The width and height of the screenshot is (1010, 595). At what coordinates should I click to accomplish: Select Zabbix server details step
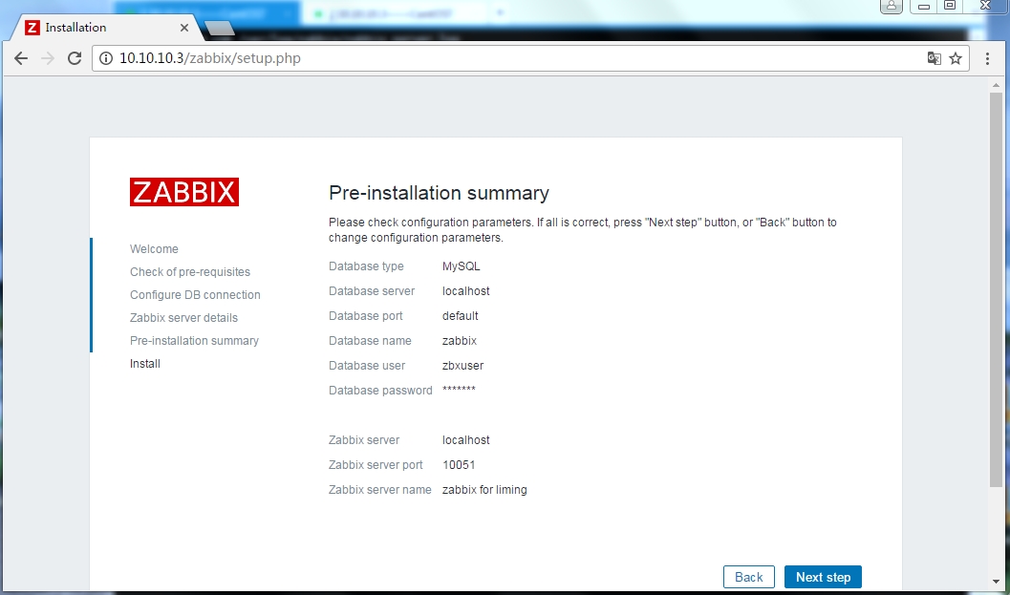183,318
